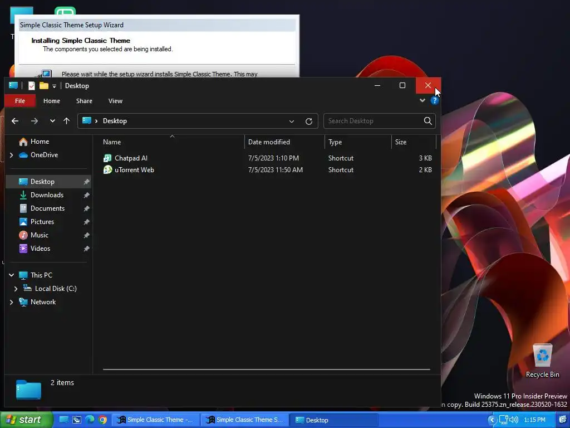Switch to Simple Classic Theme Setup taskbar button
Image resolution: width=570 pixels, height=428 pixels.
click(x=245, y=420)
